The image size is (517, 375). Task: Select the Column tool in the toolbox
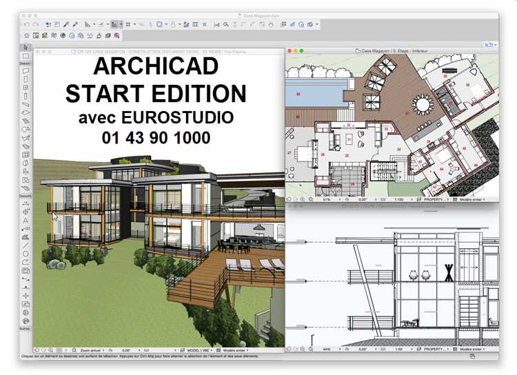coord(26,96)
